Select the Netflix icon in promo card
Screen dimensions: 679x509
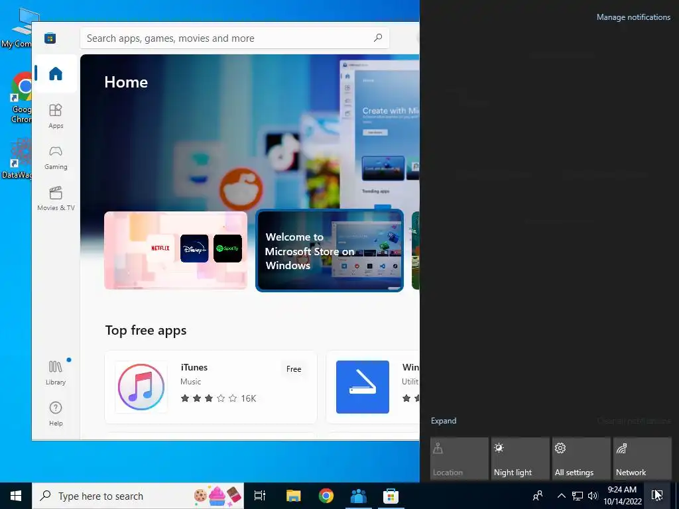point(160,248)
